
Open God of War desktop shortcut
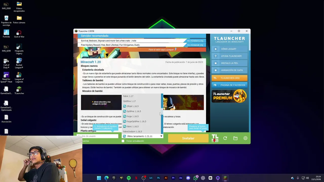pyautogui.click(x=19, y=34)
